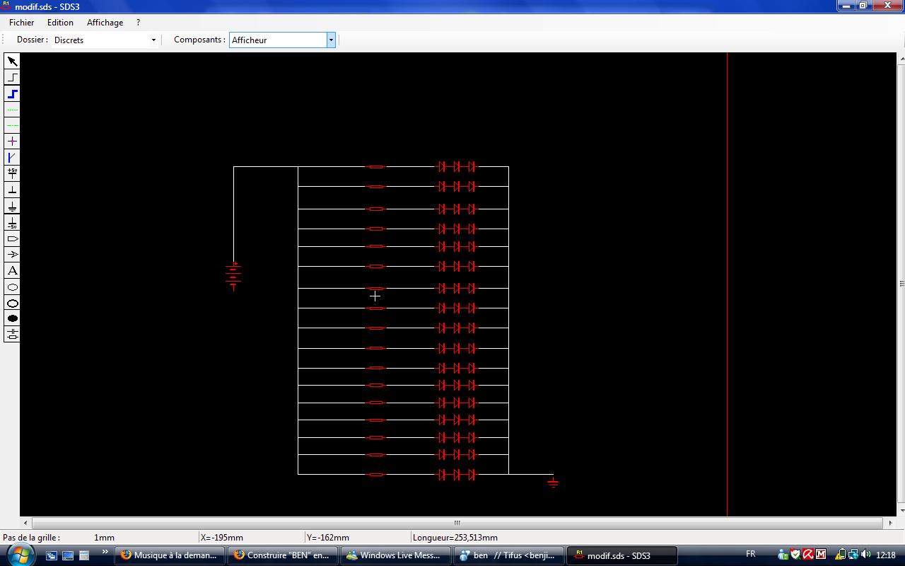Screen dimensions: 905x566
Task: Select the filled ellipse tool
Action: point(12,319)
